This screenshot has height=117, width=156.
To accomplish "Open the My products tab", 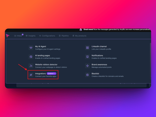I will tap(79, 36).
